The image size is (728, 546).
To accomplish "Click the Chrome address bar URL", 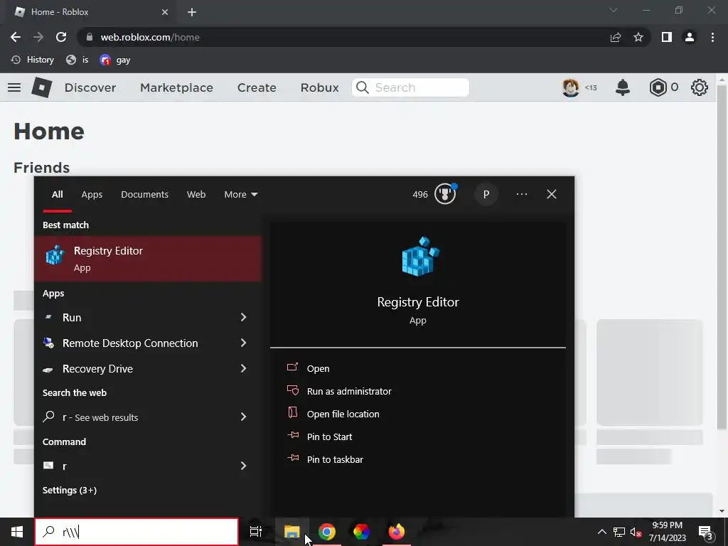I will point(150,37).
